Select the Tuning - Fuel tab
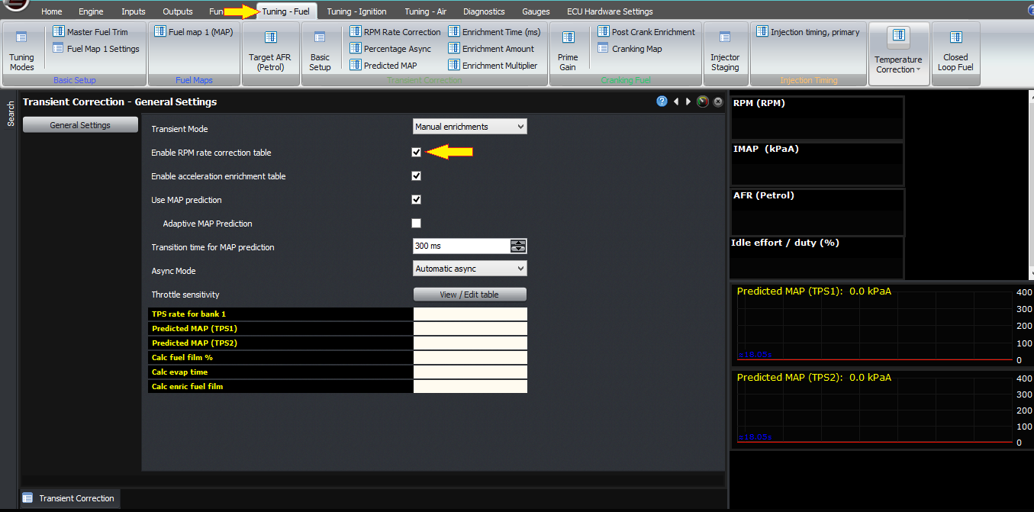The width and height of the screenshot is (1034, 512). (286, 11)
